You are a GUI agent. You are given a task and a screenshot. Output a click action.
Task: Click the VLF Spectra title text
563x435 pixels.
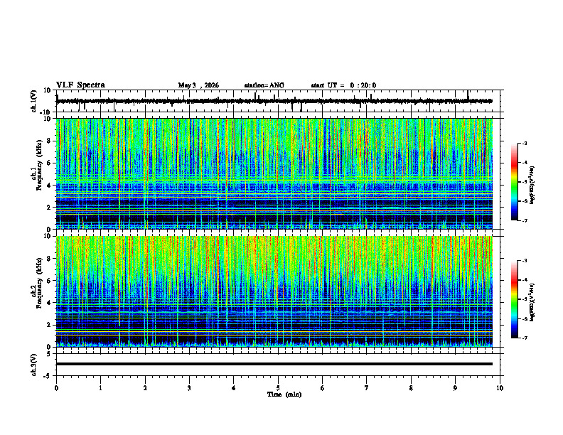click(80, 85)
